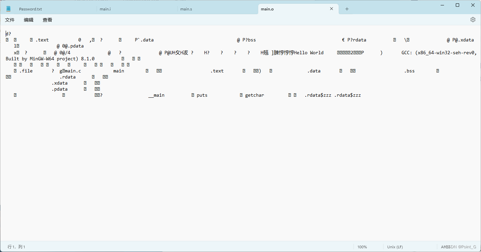Click the Notepad app icon
Screen dimensions: 481x252
(8, 9)
